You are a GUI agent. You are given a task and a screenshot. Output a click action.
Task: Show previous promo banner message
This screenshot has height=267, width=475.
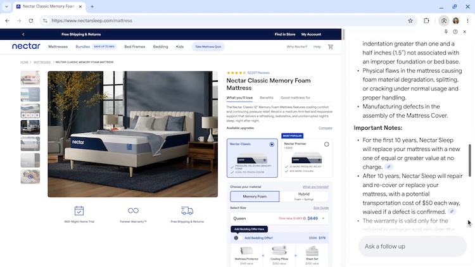point(23,34)
